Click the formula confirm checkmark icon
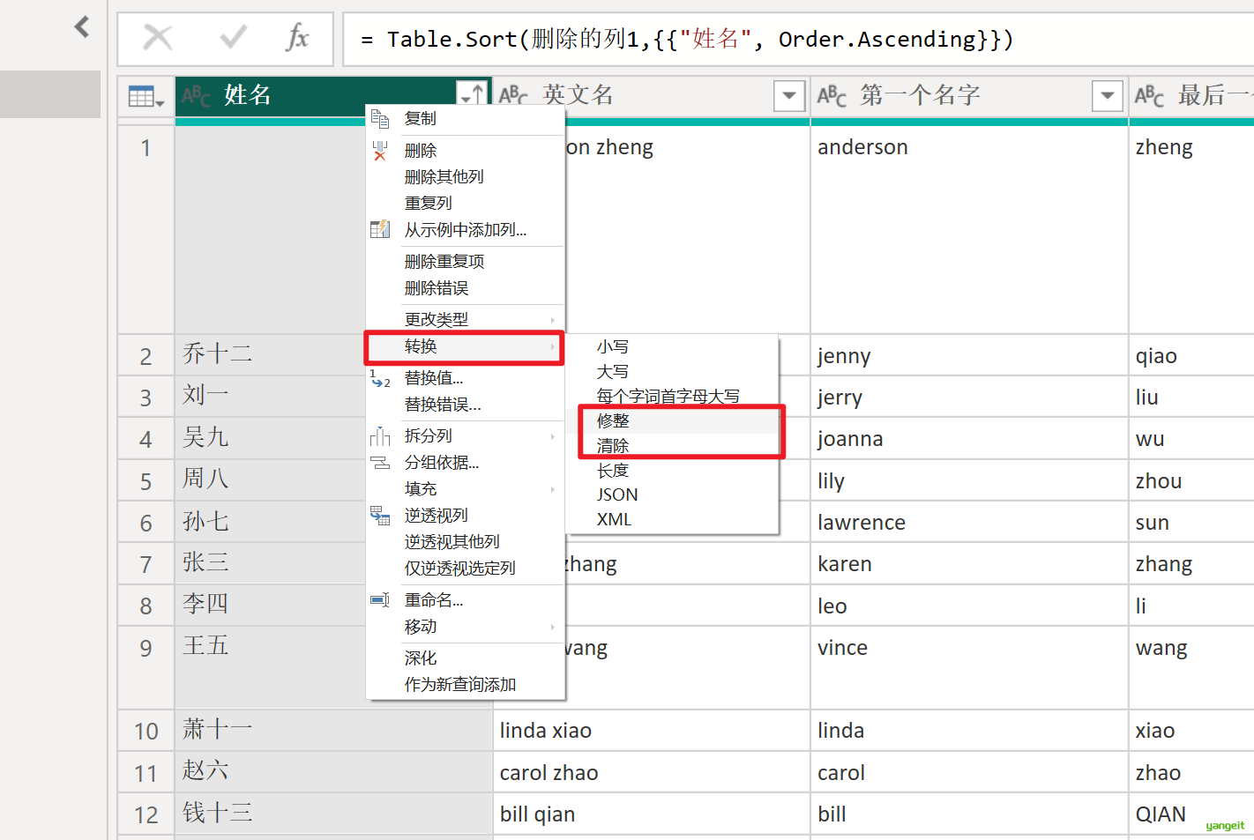 point(234,38)
